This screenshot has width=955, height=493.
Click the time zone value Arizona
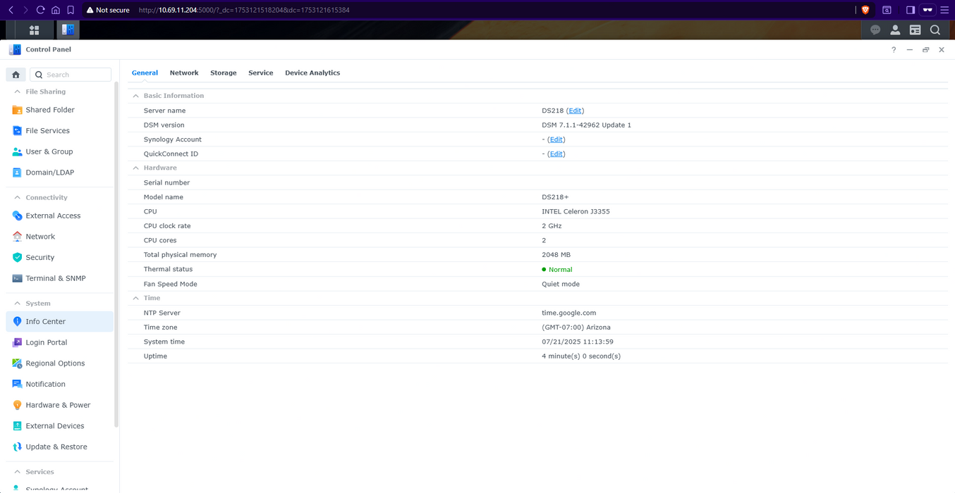pos(576,327)
